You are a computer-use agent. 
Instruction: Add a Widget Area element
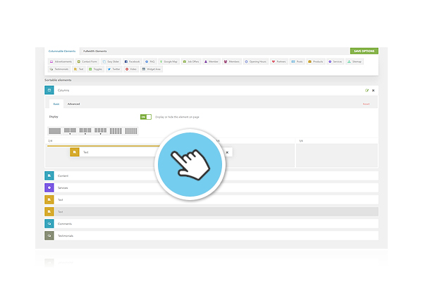coord(152,69)
